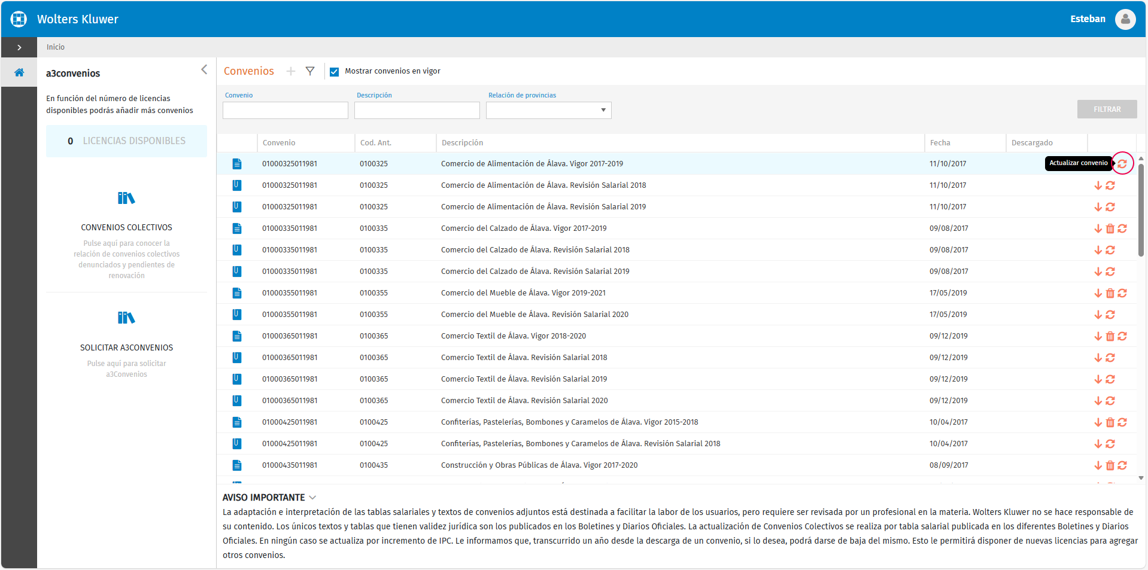Click the SOLICITAR A3CONVENIOS link text

coord(126,348)
